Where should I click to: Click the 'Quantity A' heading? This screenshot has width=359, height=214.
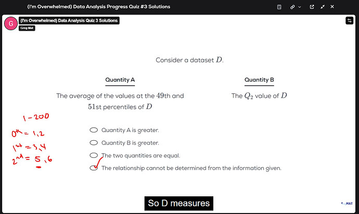[120, 80]
